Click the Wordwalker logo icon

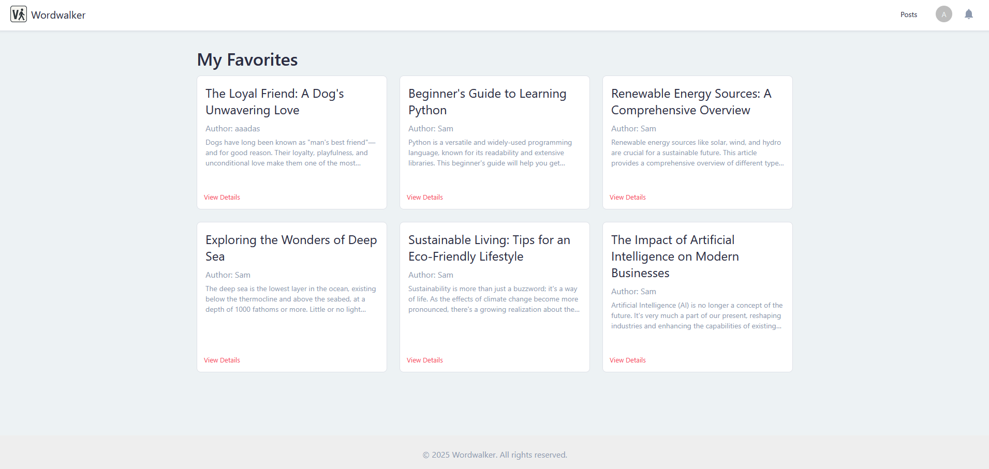(x=19, y=14)
